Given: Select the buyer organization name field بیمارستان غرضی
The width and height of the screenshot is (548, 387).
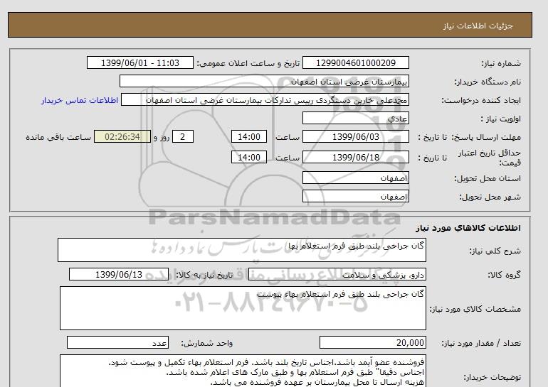Looking at the screenshot, I should tap(264, 81).
